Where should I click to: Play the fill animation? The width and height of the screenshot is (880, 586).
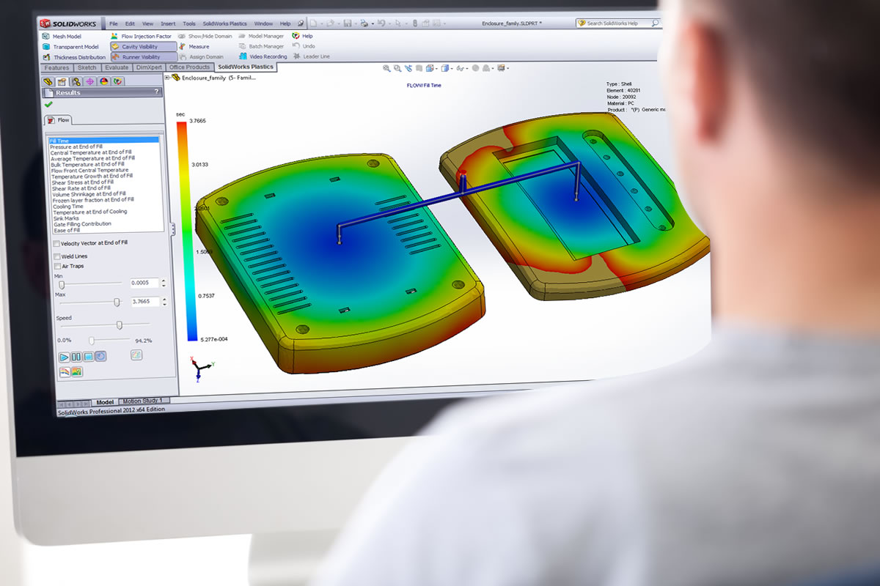coord(64,357)
